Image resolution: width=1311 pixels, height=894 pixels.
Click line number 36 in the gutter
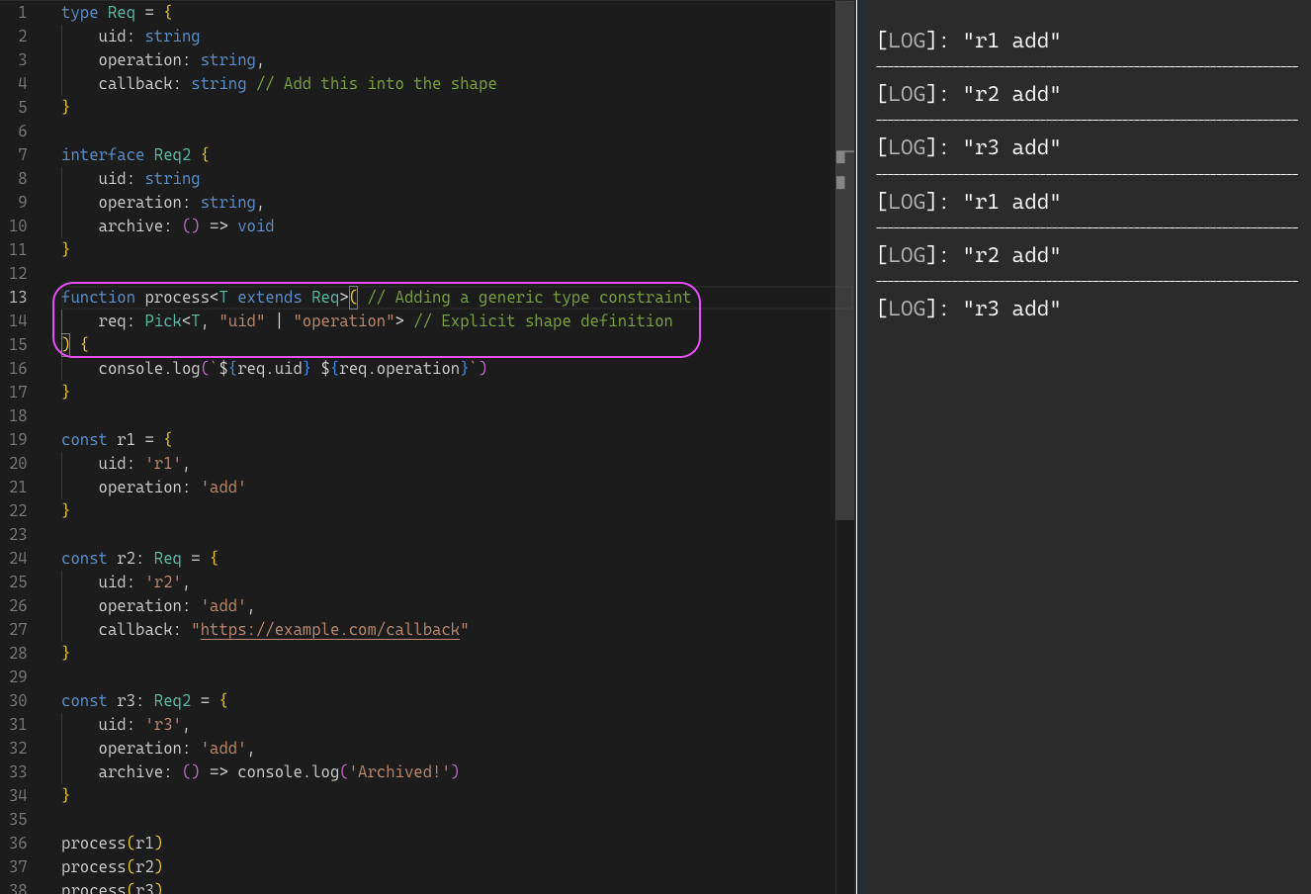pos(18,843)
